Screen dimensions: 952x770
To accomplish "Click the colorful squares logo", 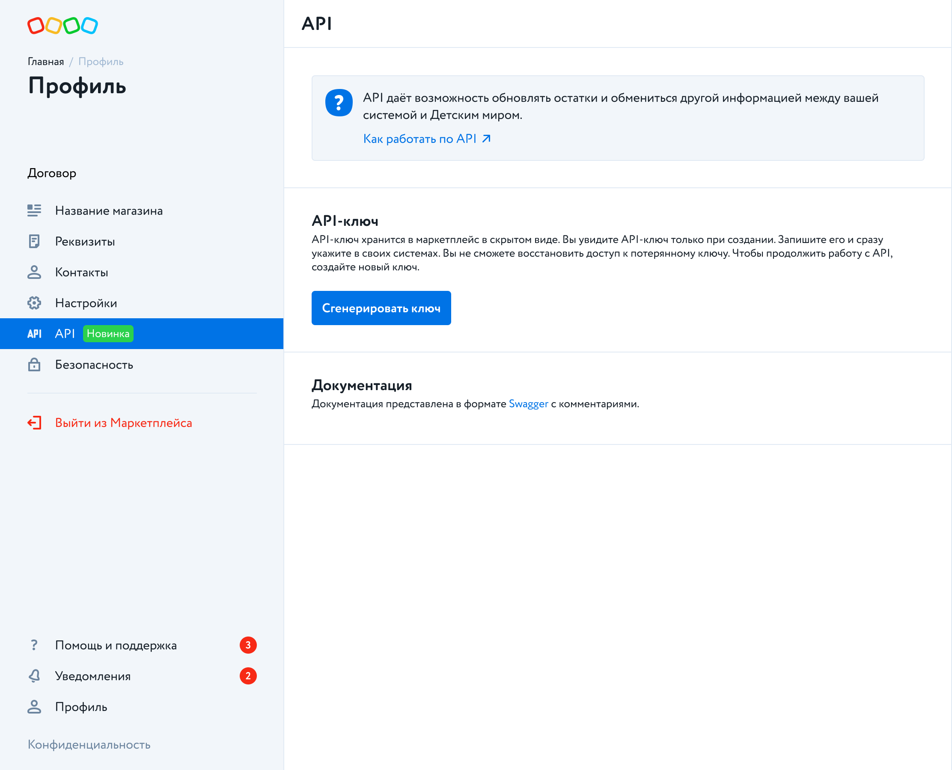I will (62, 25).
